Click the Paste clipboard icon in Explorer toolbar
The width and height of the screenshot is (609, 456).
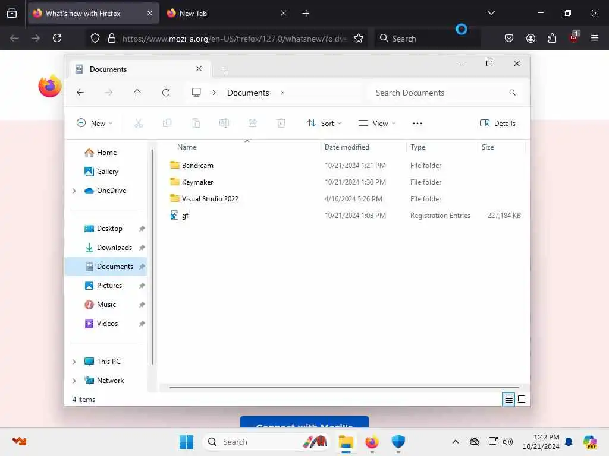[x=195, y=123]
